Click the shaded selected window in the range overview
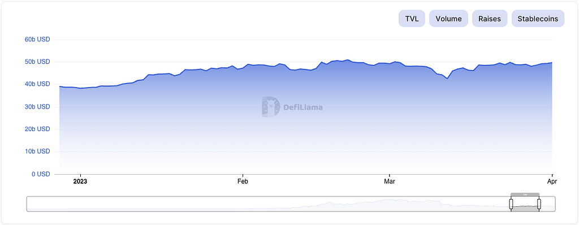 pyautogui.click(x=525, y=204)
